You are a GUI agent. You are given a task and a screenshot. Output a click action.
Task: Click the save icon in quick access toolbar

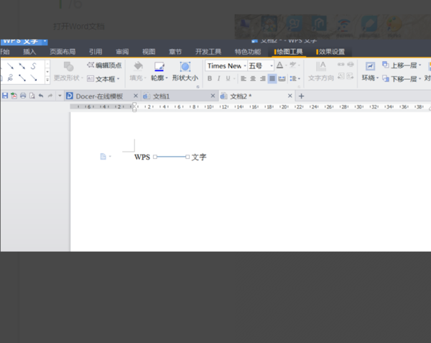pyautogui.click(x=5, y=96)
